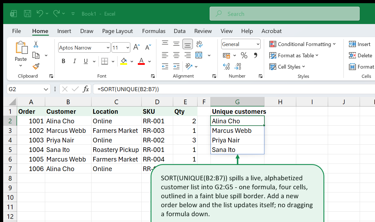Open Customize Quick Access Toolbar menu
Viewport: 375px width, 222px height.
pos(73,14)
